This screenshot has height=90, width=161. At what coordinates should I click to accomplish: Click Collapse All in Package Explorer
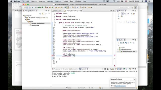(40, 14)
